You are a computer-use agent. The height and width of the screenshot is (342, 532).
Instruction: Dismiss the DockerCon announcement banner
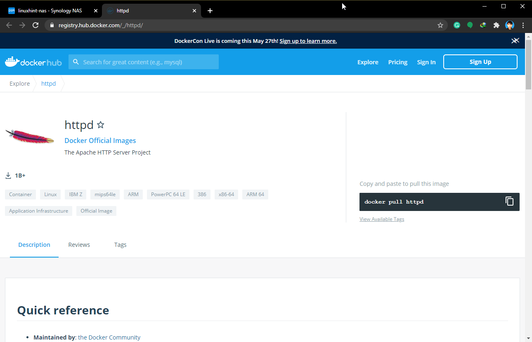(515, 41)
